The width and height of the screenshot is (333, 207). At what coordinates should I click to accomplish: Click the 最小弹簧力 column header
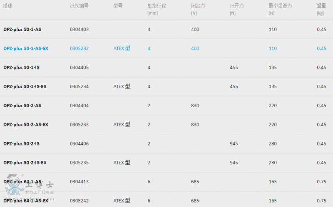[x=280, y=6]
